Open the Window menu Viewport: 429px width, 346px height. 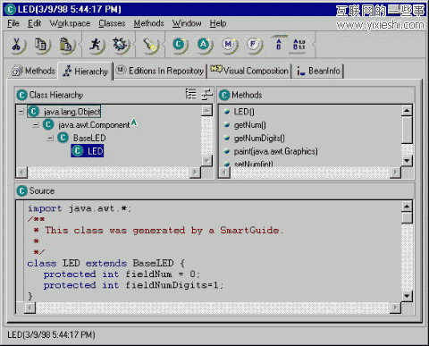[x=187, y=23]
